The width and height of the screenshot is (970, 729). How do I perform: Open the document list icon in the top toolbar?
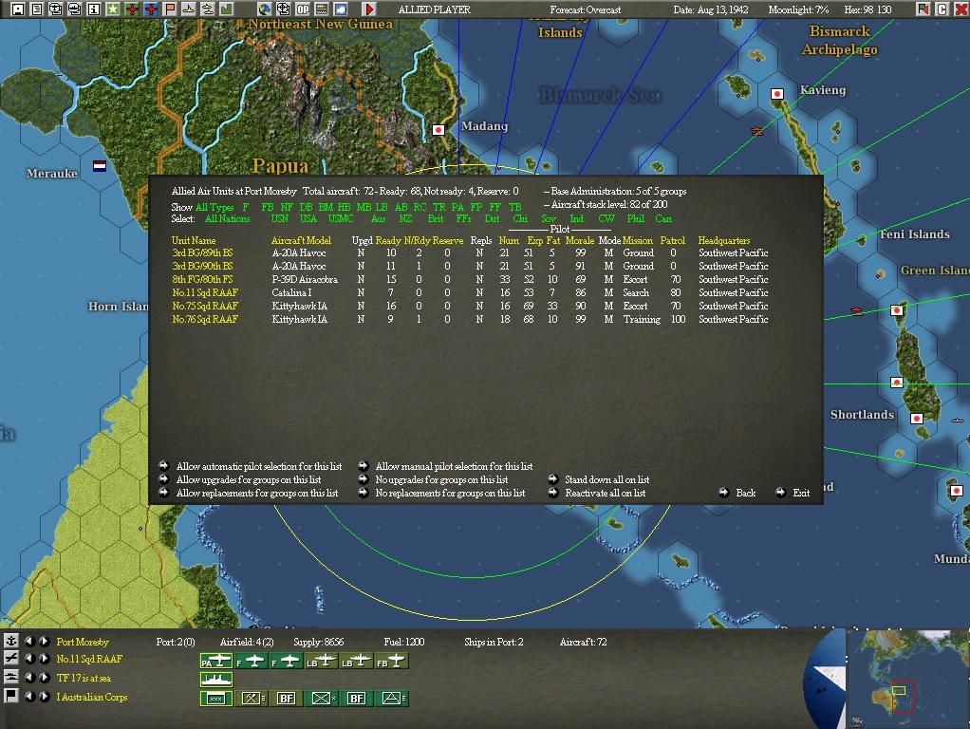[36, 9]
